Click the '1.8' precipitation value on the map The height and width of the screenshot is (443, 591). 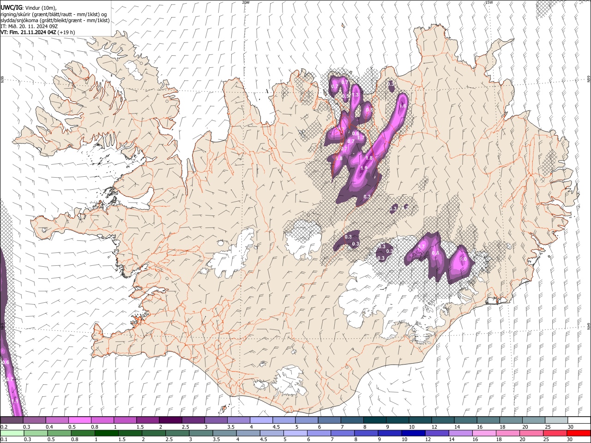point(369,158)
